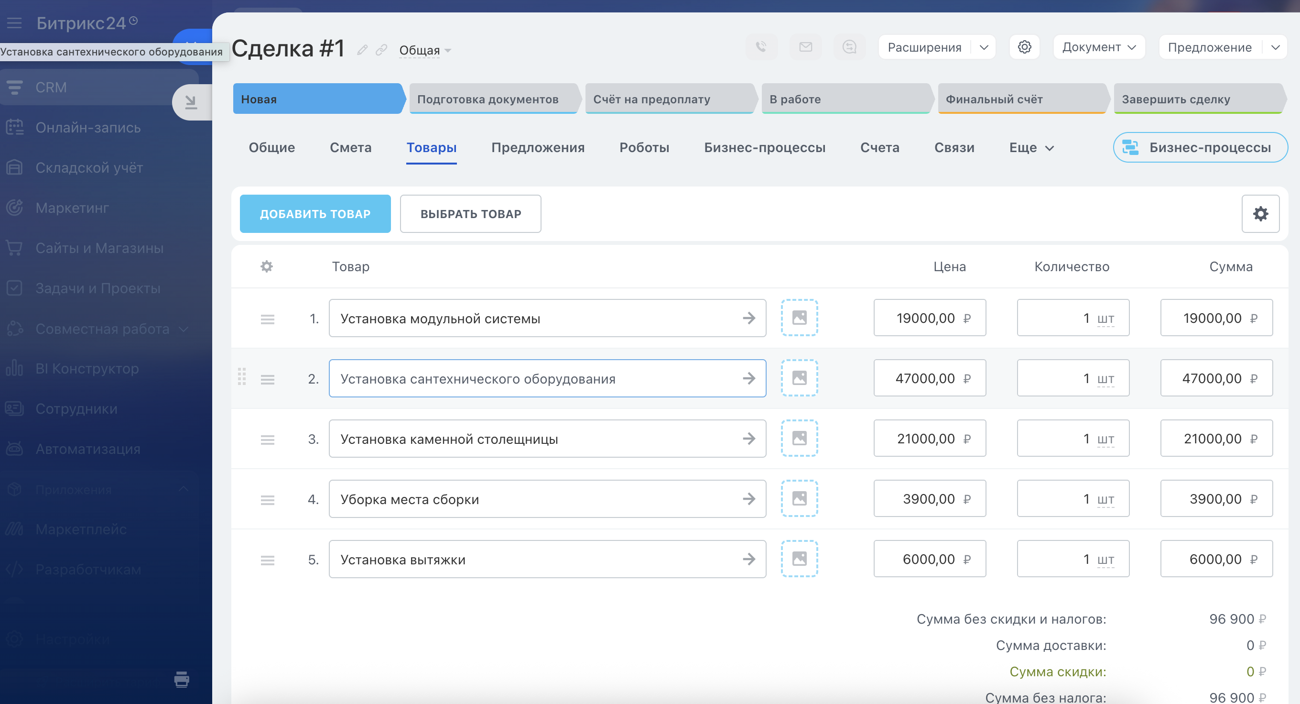Click sidebar collapse arrow button next to CRM
This screenshot has width=1300, height=704.
[x=191, y=102]
